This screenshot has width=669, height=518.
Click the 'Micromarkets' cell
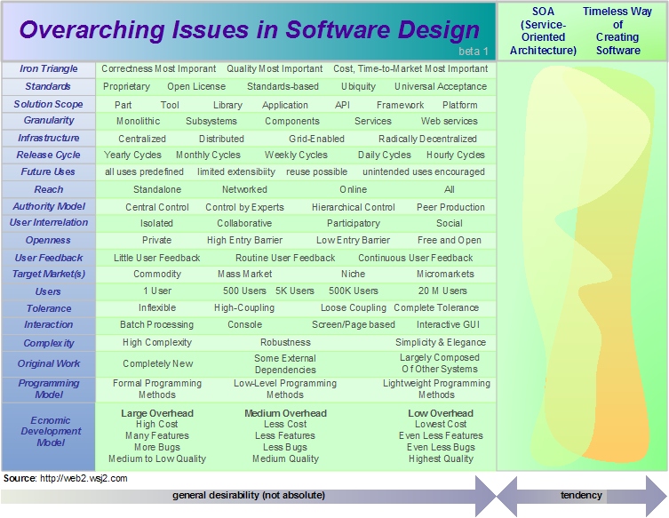[x=445, y=274]
